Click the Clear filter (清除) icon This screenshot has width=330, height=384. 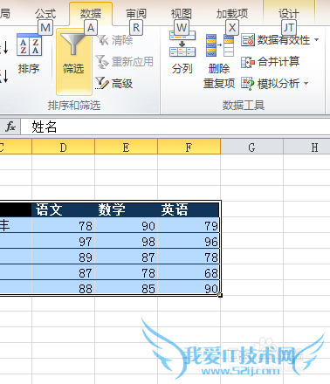pos(102,40)
